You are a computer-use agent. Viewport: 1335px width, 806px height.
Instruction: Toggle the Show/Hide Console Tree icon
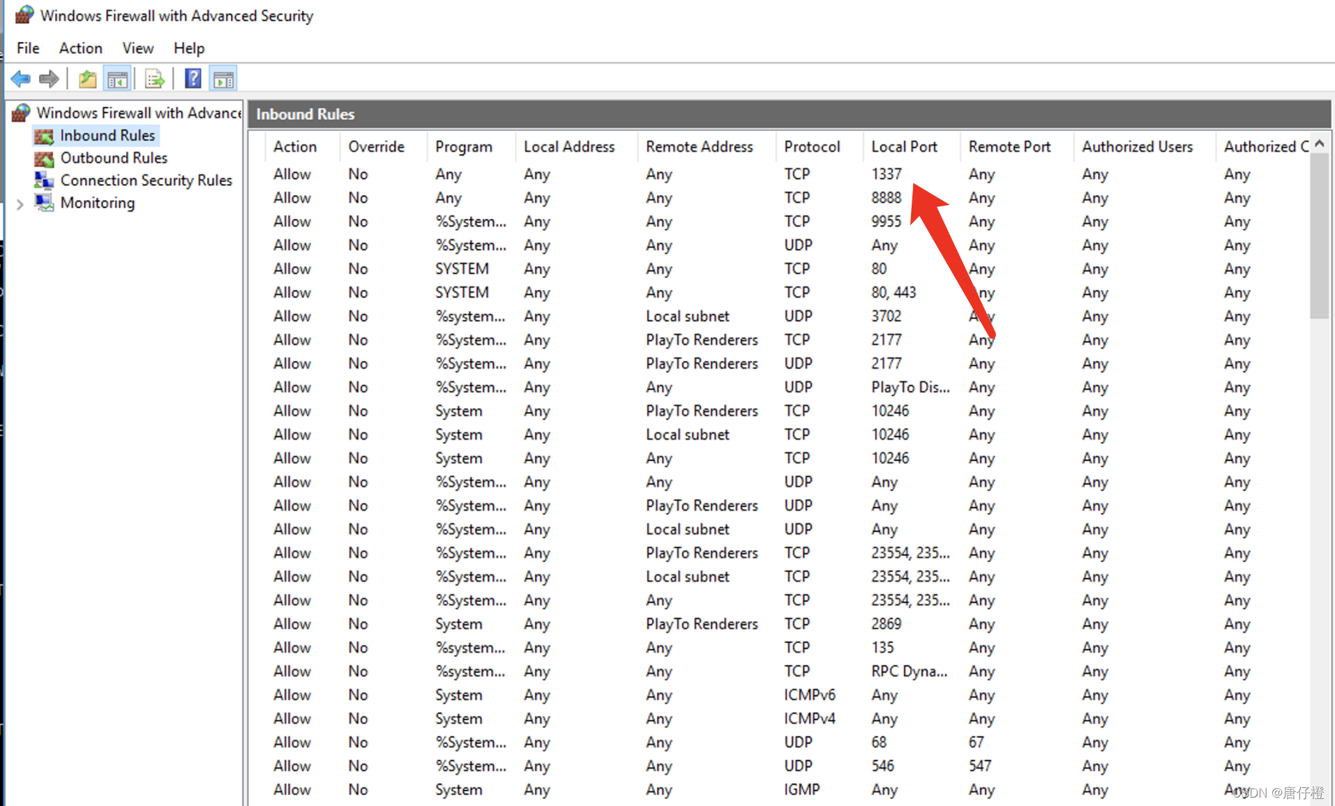point(117,79)
